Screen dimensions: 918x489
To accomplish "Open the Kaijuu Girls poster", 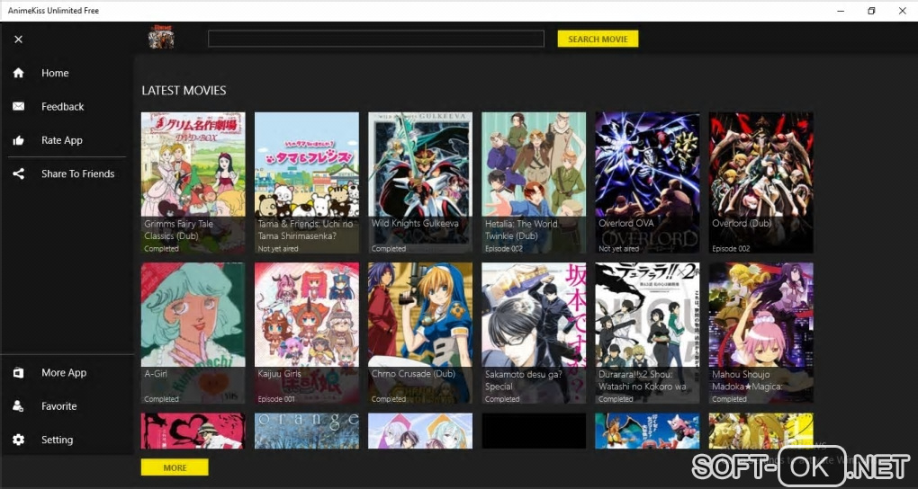I will pyautogui.click(x=307, y=333).
